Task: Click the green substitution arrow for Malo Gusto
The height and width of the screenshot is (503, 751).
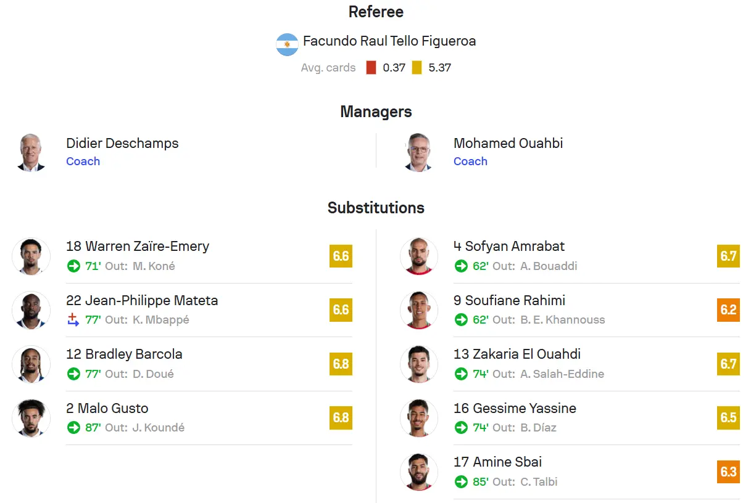Action: point(73,427)
